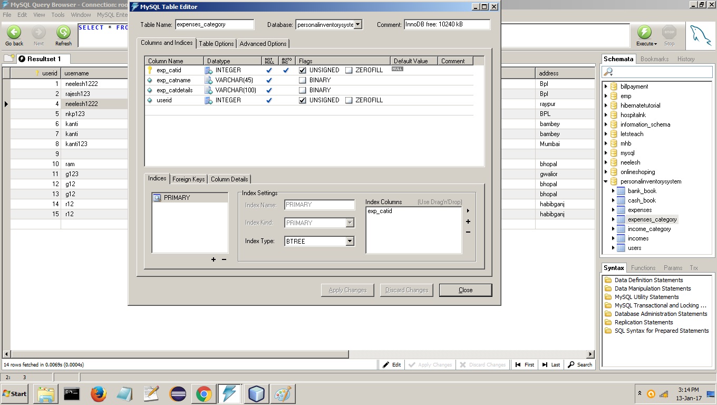The width and height of the screenshot is (717, 405).
Task: Open the Bookmarks tab
Action: tap(654, 59)
